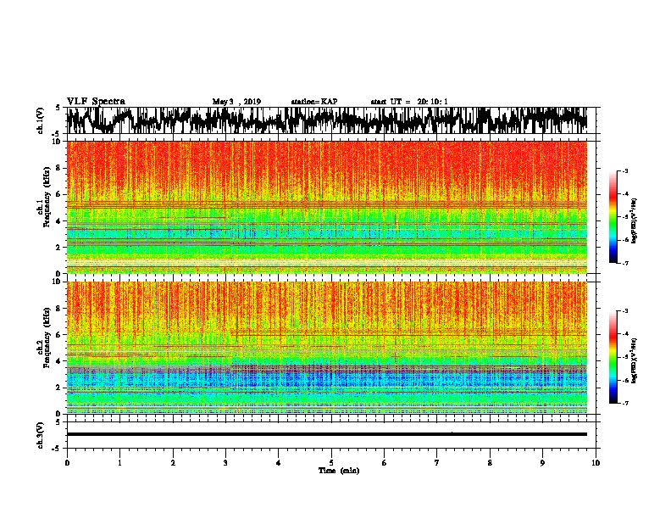This screenshot has width=671, height=519.
Task: Click the ch.2 spectrogram panel
Action: point(327,348)
